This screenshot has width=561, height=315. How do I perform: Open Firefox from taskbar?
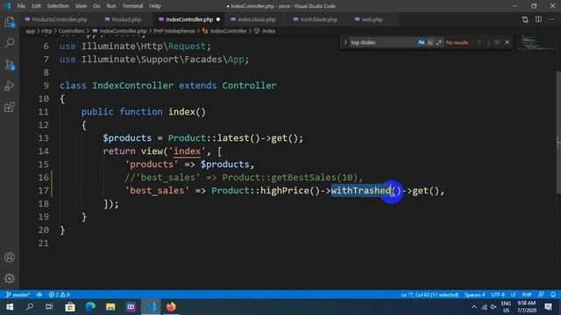(x=171, y=307)
